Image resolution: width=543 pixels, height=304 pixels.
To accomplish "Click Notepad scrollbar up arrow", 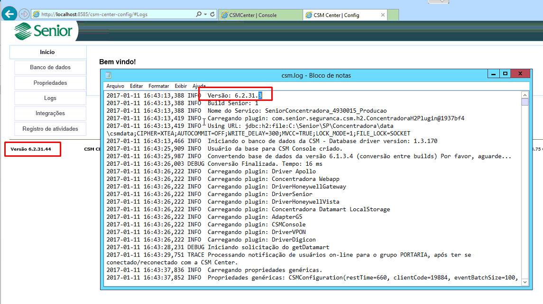I will pyautogui.click(x=525, y=95).
